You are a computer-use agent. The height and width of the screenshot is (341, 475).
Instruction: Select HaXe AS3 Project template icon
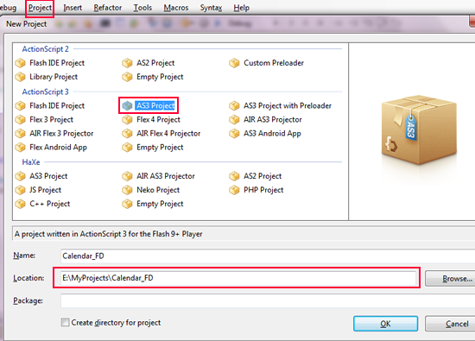click(21, 176)
